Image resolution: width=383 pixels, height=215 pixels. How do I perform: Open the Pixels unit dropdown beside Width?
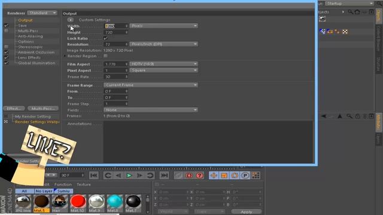click(x=163, y=26)
